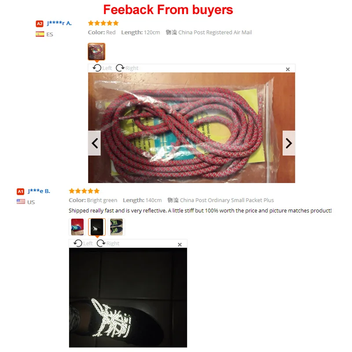The width and height of the screenshot is (352, 352).
Task: Click the US flag icon
Action: 21,202
